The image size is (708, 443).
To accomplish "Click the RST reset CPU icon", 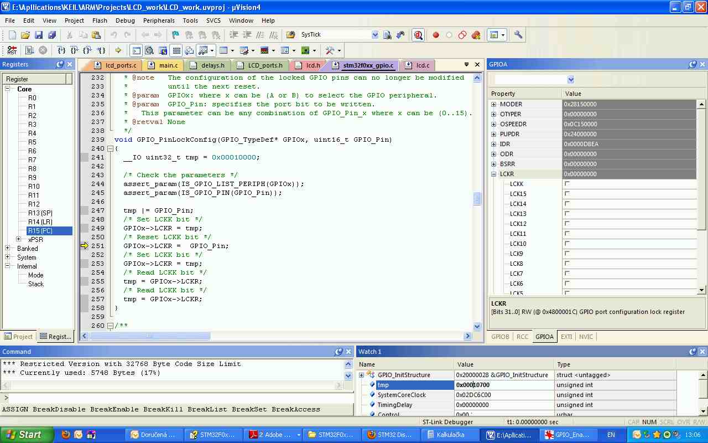I will click(x=12, y=50).
